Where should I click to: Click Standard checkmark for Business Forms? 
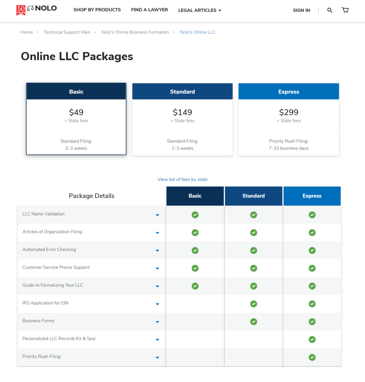click(254, 322)
